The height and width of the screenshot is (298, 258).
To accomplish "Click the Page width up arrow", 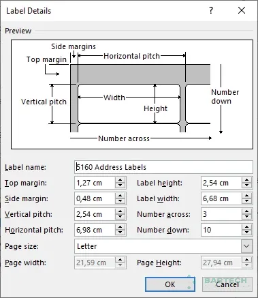I will (x=120, y=260).
